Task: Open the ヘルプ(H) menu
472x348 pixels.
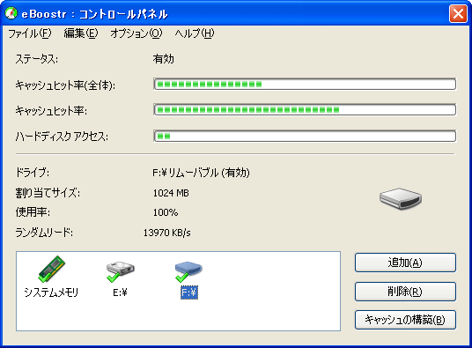Action: (195, 33)
